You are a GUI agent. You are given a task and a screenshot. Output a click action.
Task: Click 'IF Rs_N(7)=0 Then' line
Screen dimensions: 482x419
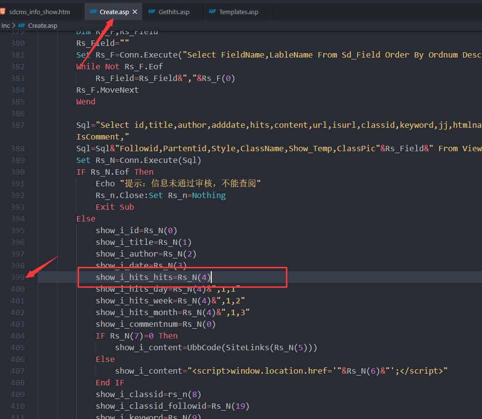pos(137,336)
